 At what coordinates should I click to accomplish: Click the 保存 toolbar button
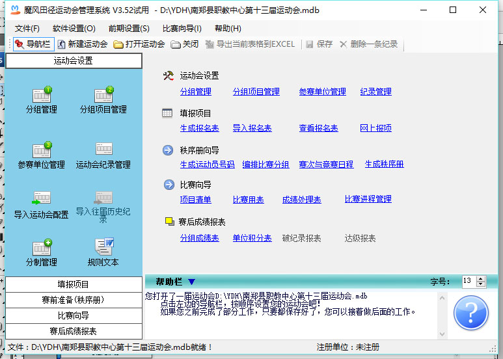(319, 44)
